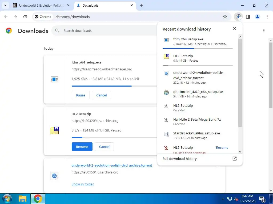The height and width of the screenshot is (204, 273).
Task: Open the Windows Start menu
Action: pos(7,199)
